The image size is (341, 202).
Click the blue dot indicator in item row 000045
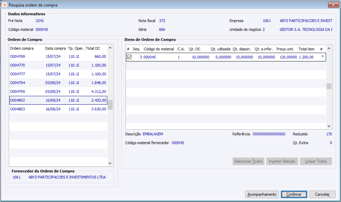pyautogui.click(x=323, y=56)
